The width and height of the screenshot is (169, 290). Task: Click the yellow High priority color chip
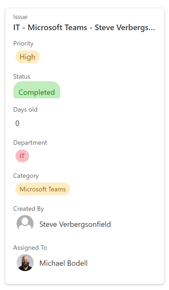[x=27, y=57]
